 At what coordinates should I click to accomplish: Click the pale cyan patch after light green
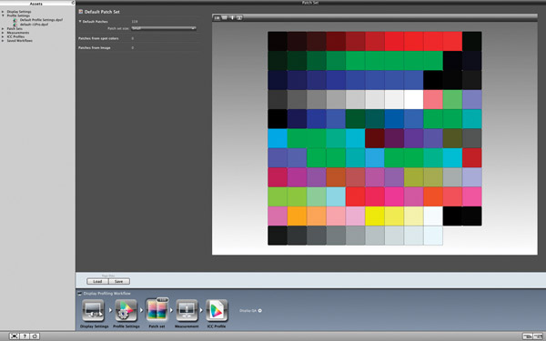[x=336, y=196]
